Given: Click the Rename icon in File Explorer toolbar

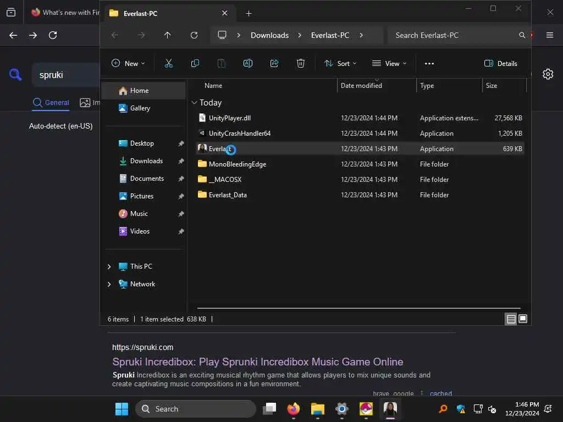Looking at the screenshot, I should click(x=248, y=64).
